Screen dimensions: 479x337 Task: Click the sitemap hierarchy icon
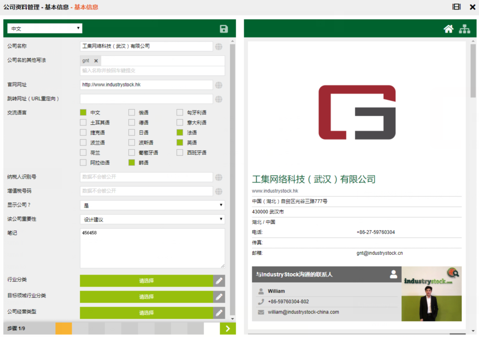(464, 29)
